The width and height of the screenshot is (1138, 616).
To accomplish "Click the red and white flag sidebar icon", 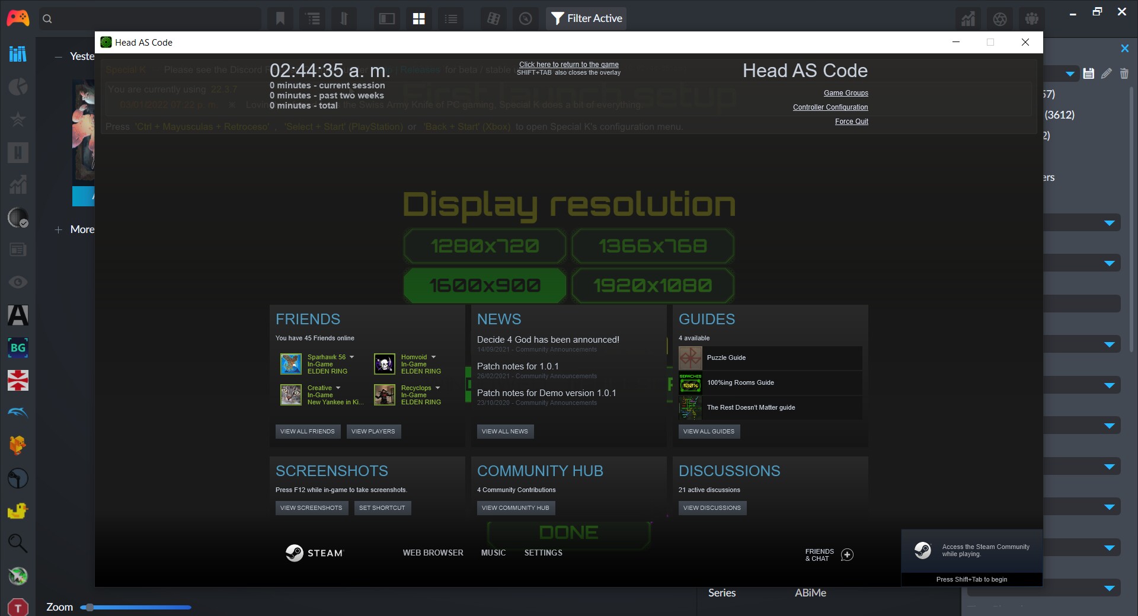I will pyautogui.click(x=18, y=380).
